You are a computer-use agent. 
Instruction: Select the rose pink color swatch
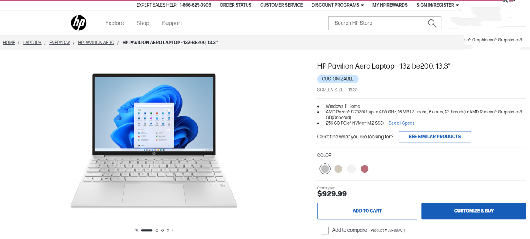tap(365, 169)
